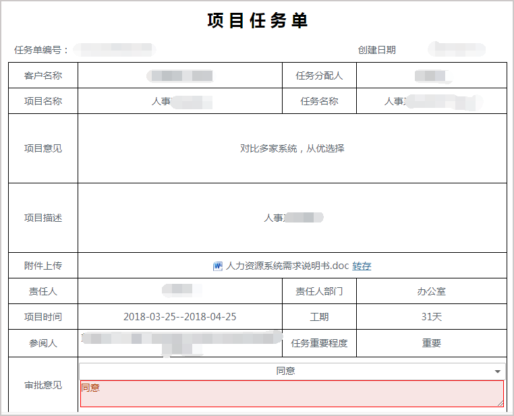
Task: Click the red approval comment text box
Action: click(x=291, y=394)
